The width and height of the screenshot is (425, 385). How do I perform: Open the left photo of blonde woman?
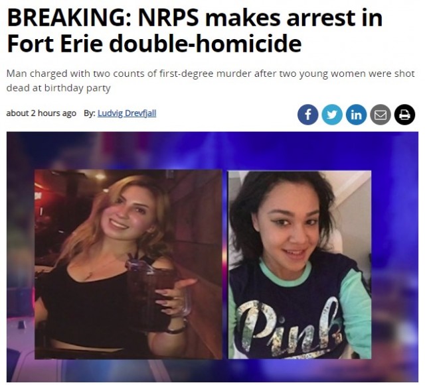point(128,264)
